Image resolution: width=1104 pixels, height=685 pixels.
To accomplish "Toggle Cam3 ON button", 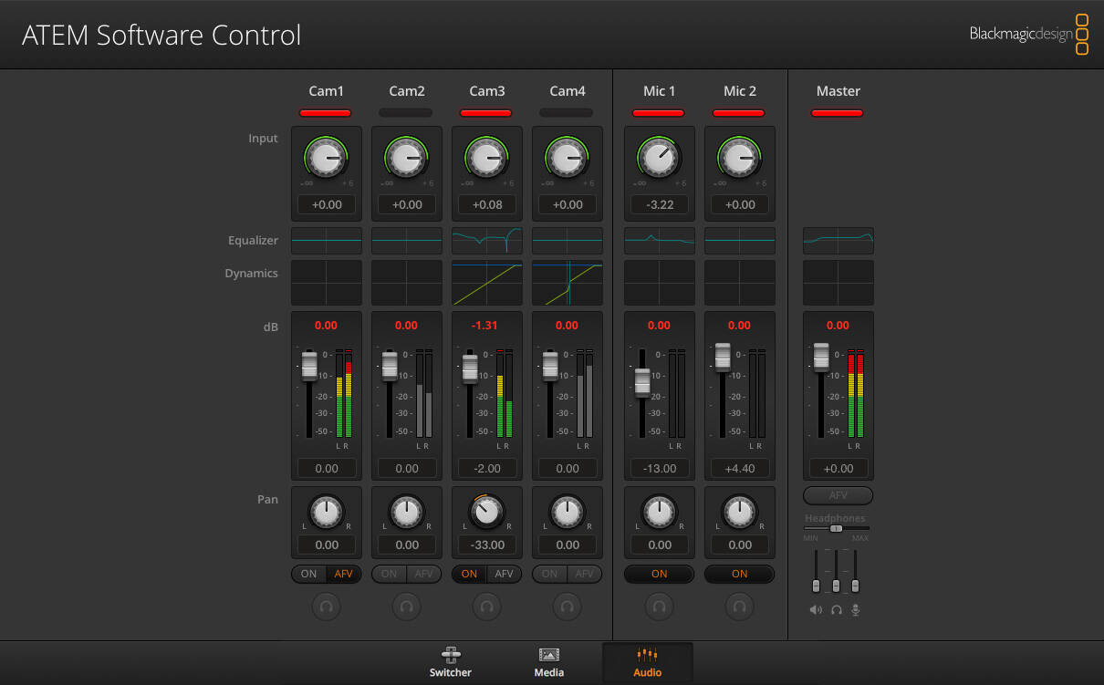I will coord(470,574).
